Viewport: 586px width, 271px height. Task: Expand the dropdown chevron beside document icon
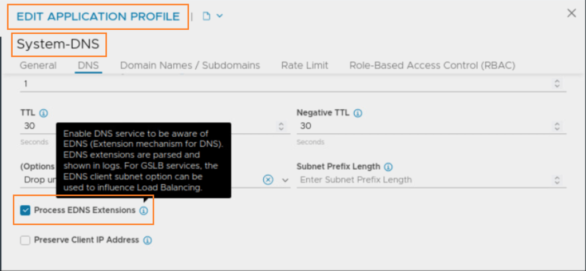[x=220, y=16]
